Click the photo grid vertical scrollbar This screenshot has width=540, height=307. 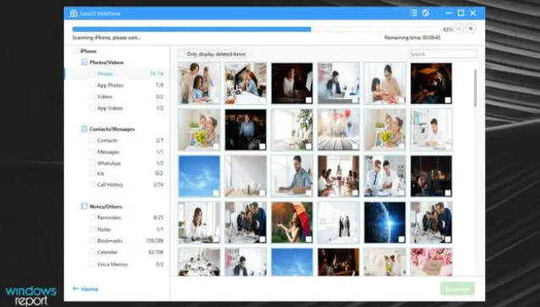(x=475, y=88)
